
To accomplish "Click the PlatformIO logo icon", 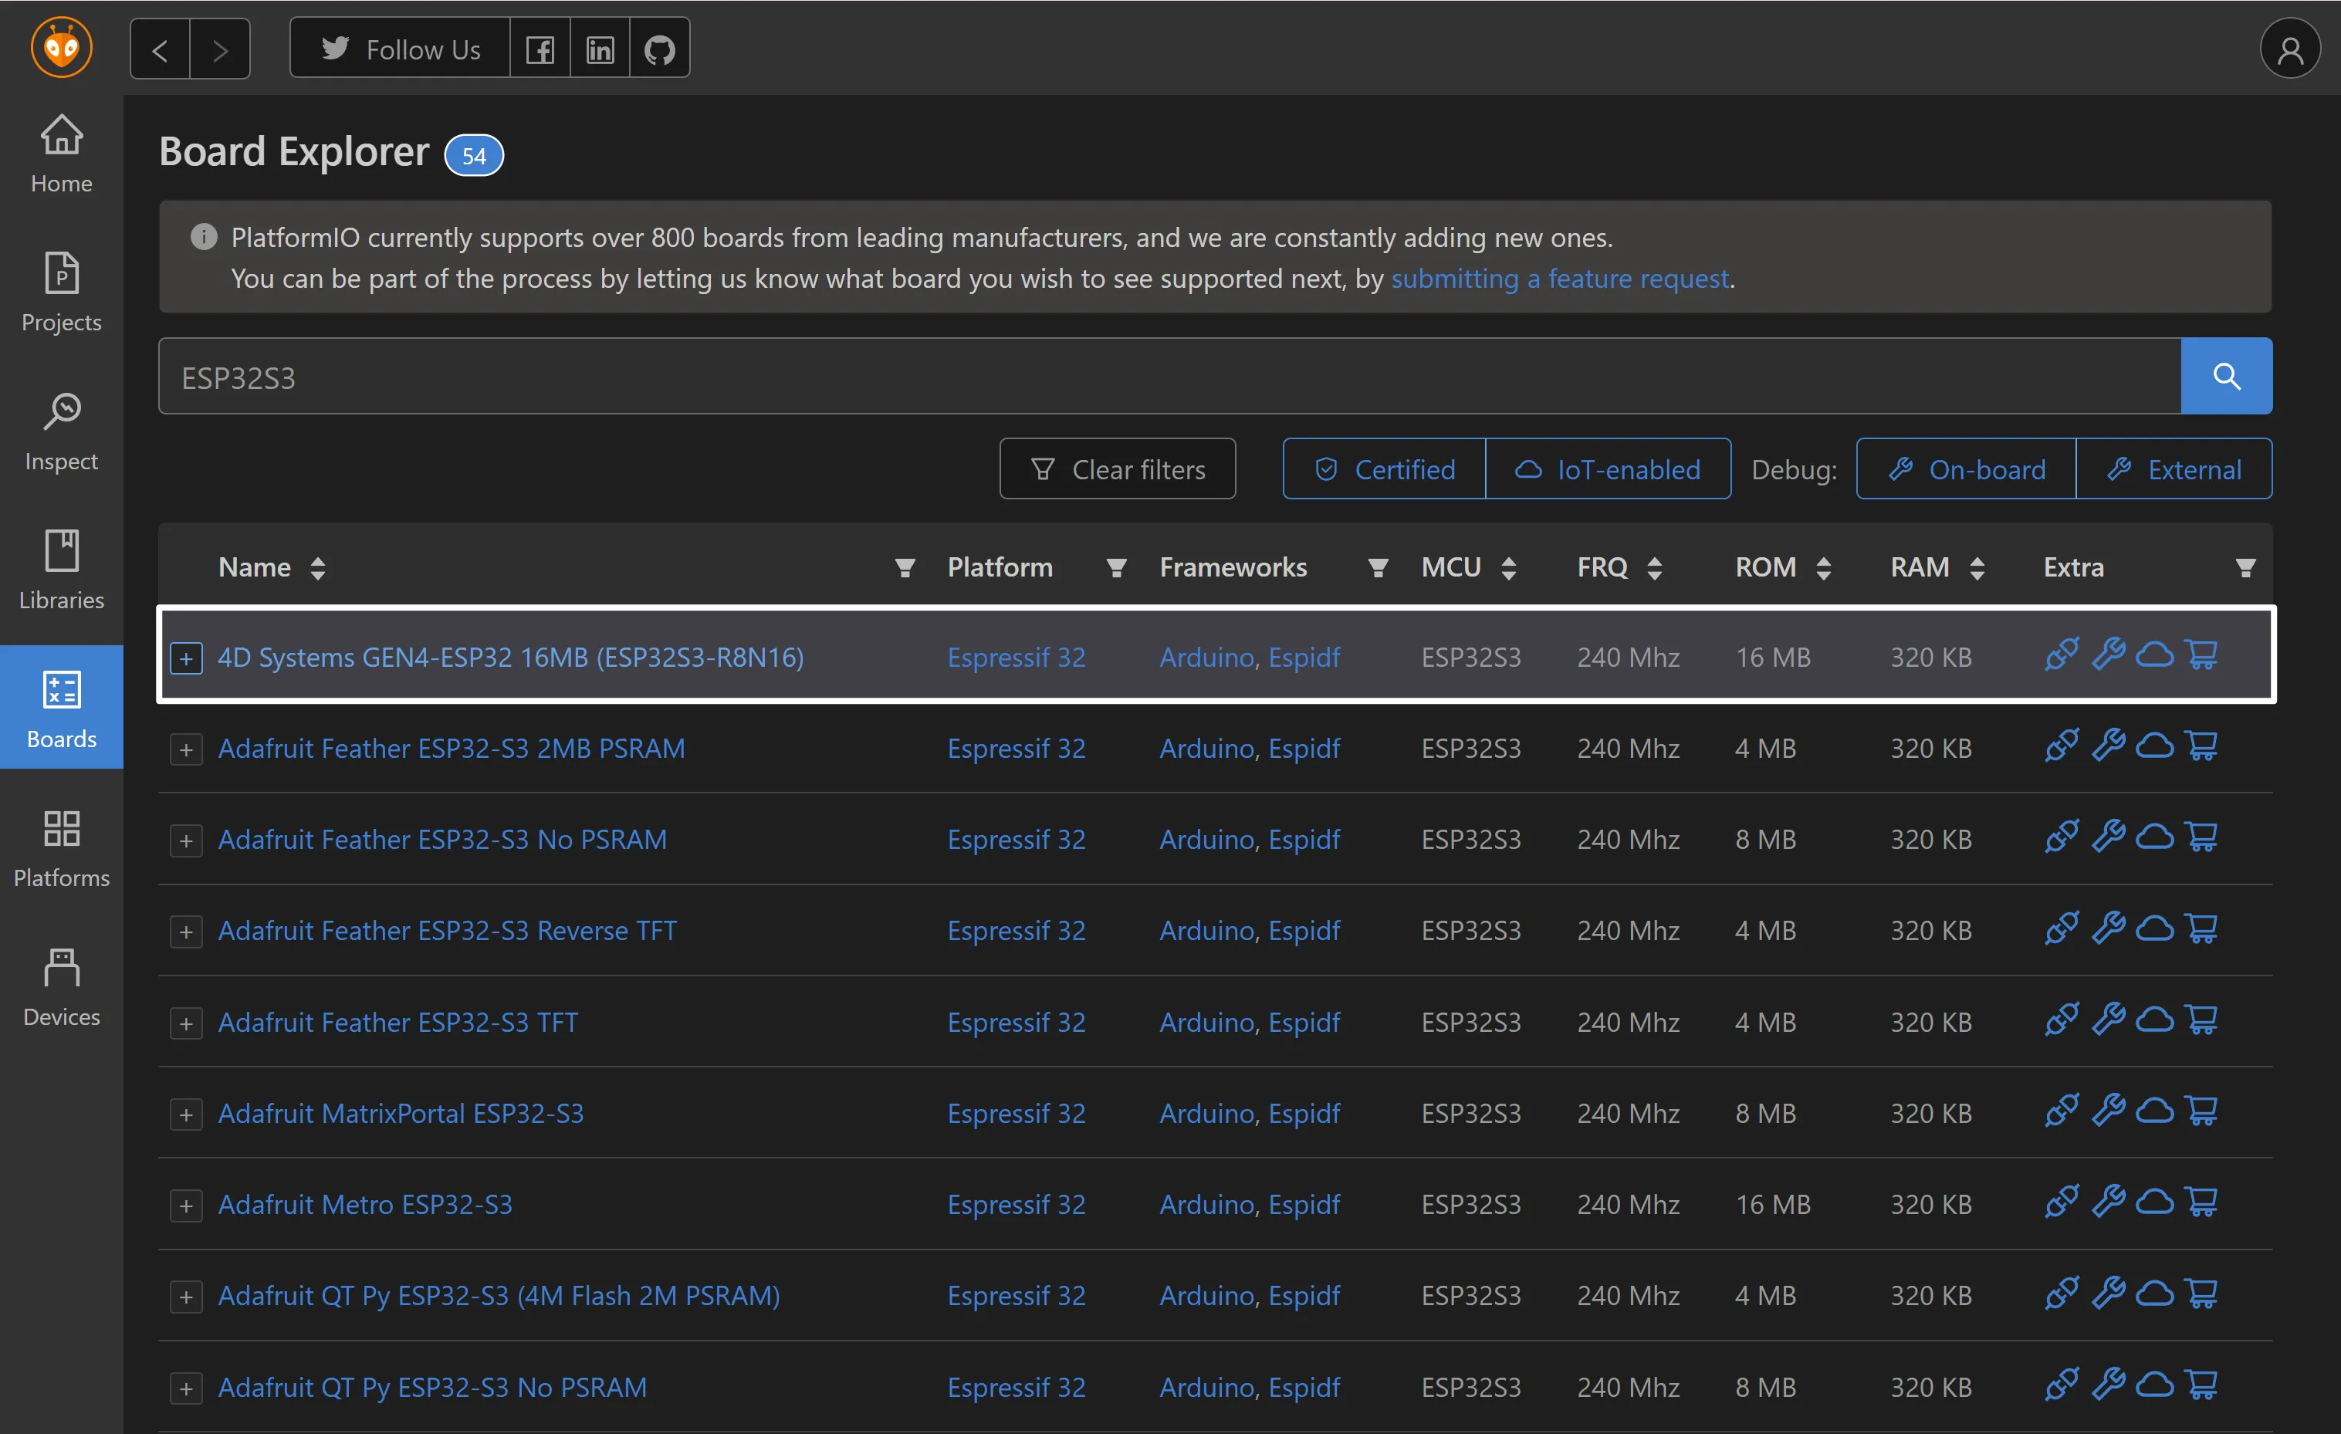I will (62, 46).
